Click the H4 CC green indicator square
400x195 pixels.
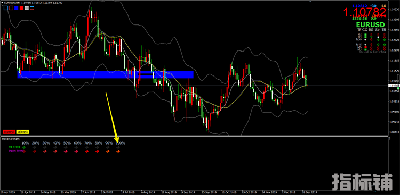365,35
